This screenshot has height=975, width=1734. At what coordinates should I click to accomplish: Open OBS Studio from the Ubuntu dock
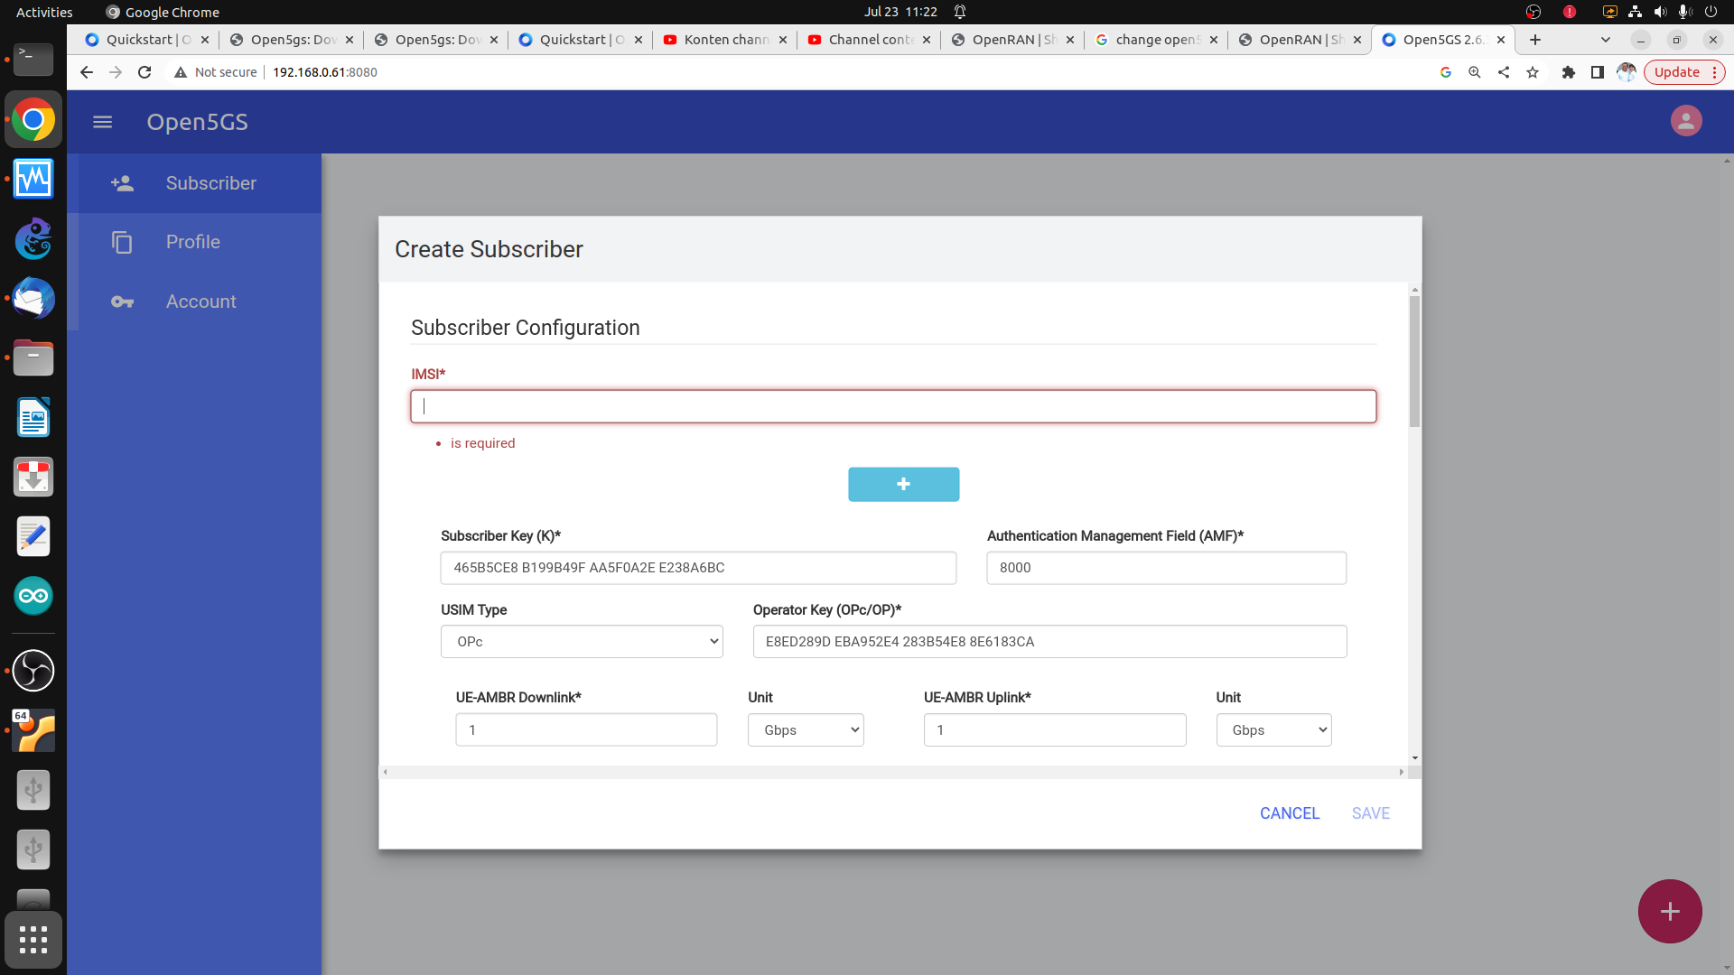(33, 671)
